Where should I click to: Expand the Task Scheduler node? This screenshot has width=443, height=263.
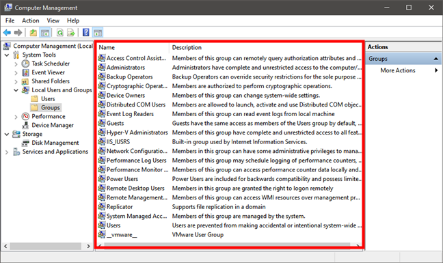[x=16, y=64]
